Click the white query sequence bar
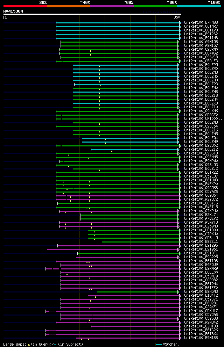The height and width of the screenshot is (347, 224). click(x=92, y=14)
